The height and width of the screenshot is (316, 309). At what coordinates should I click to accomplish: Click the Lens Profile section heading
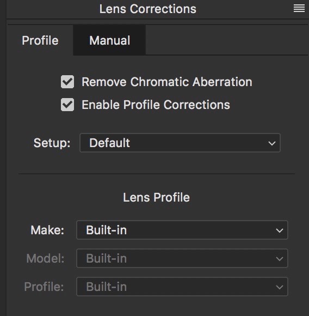point(156,197)
